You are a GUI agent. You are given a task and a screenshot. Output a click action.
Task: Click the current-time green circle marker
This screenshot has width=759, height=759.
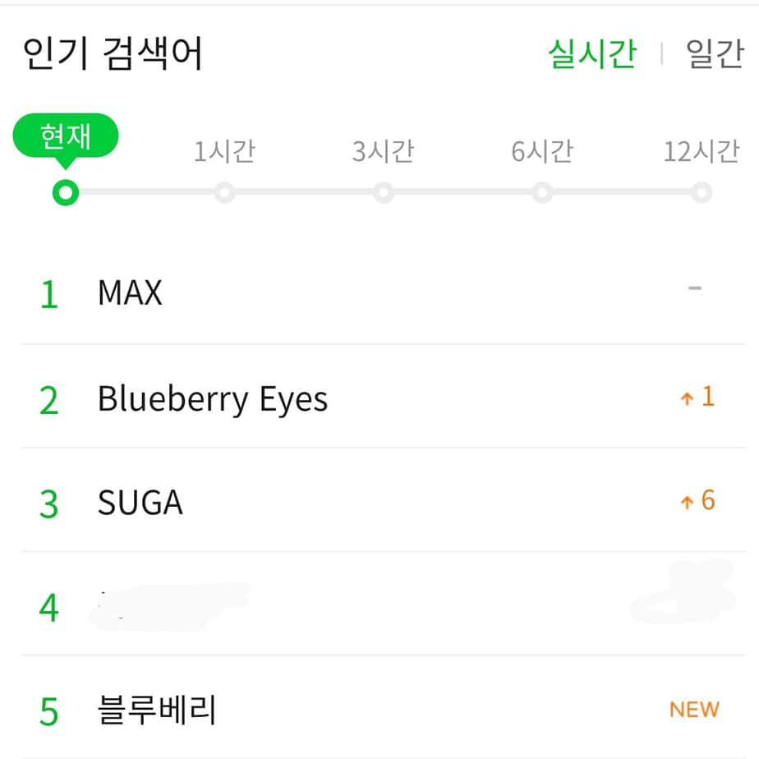[x=65, y=194]
